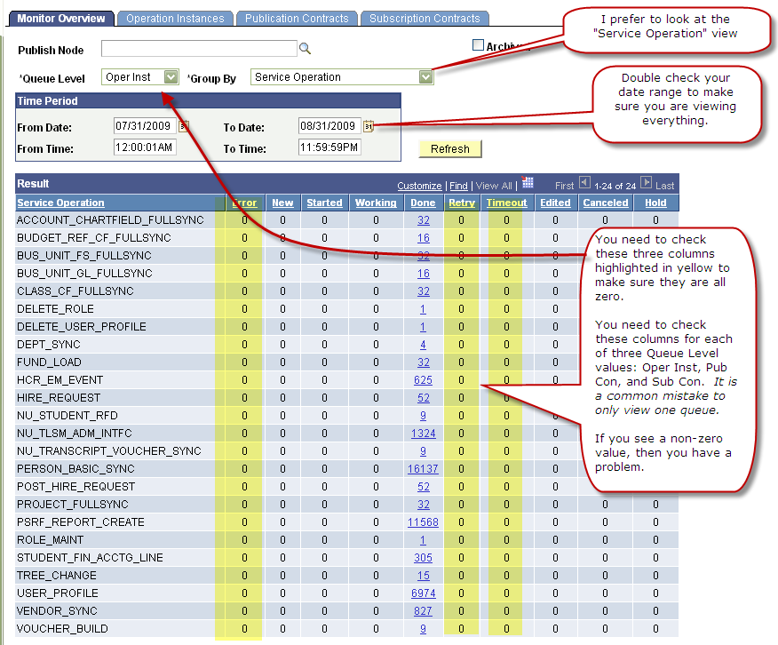Select the HCR_EM_EVENT row name

point(60,380)
